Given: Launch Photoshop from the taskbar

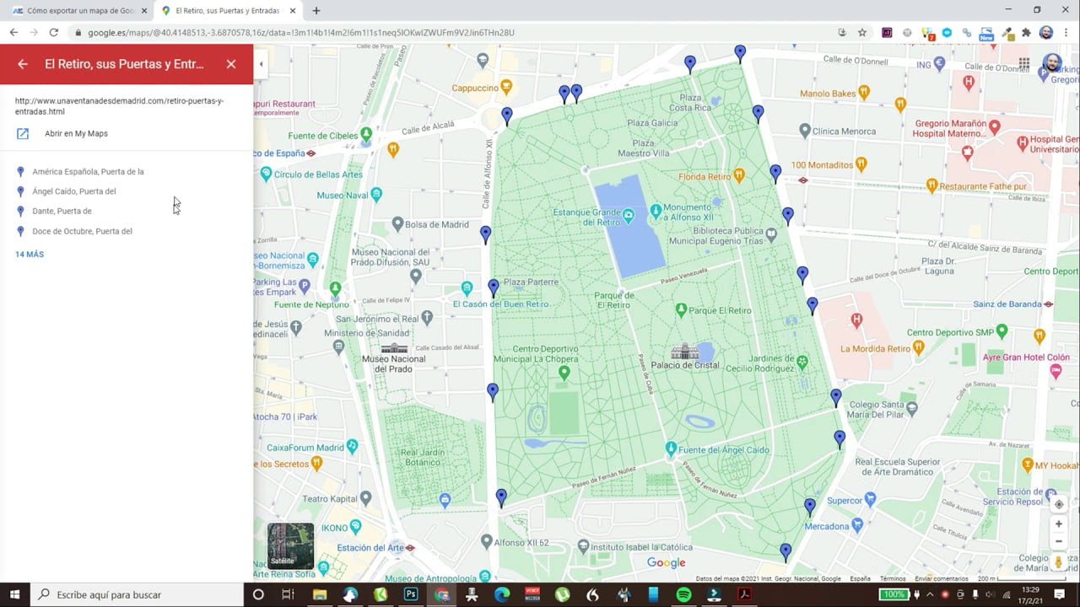Looking at the screenshot, I should click(x=410, y=594).
